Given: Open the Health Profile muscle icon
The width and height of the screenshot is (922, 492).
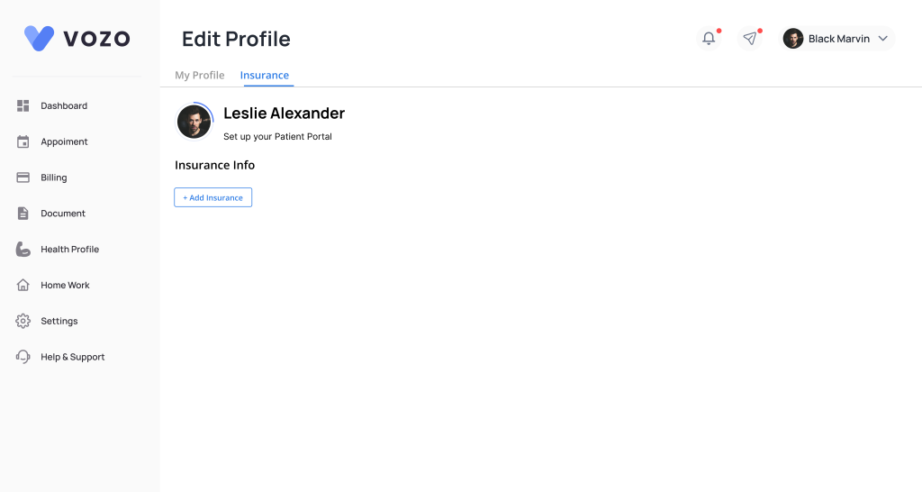Looking at the screenshot, I should (23, 250).
